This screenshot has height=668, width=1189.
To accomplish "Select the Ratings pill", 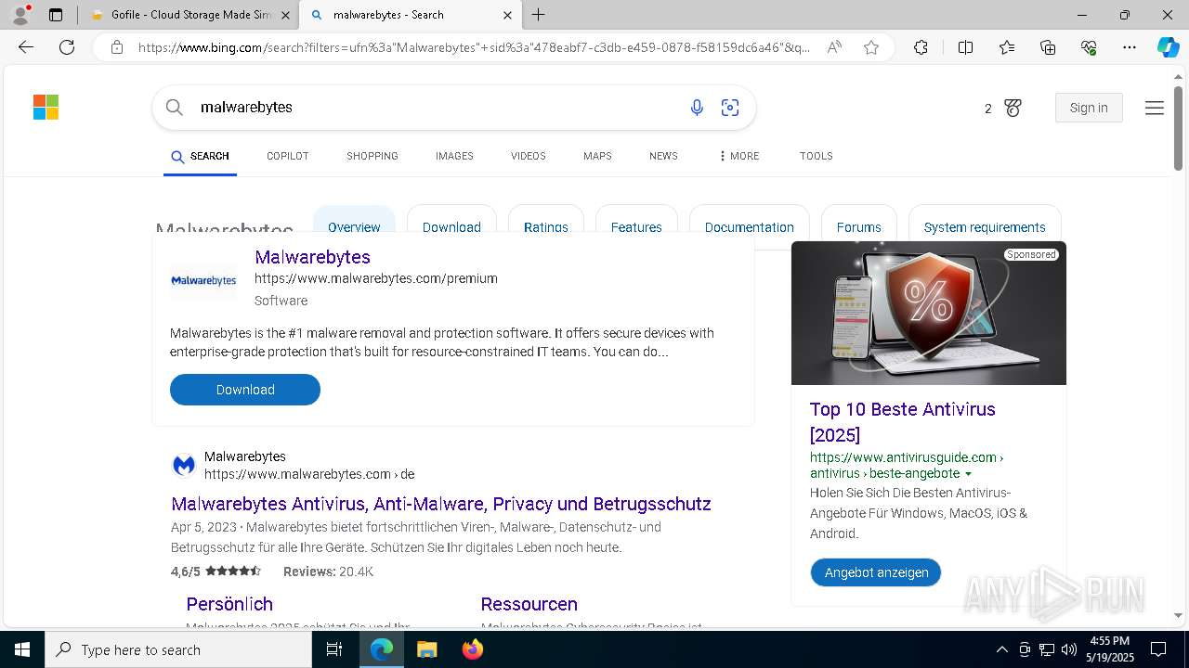I will click(x=546, y=222).
